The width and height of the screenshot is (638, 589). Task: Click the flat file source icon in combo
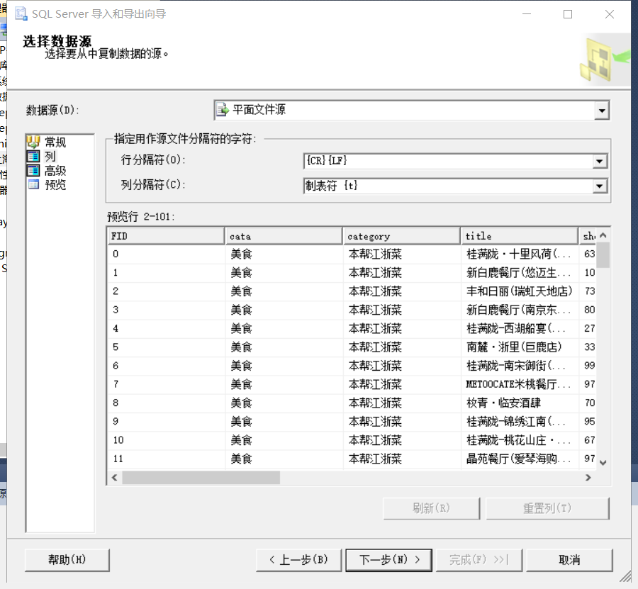[222, 110]
